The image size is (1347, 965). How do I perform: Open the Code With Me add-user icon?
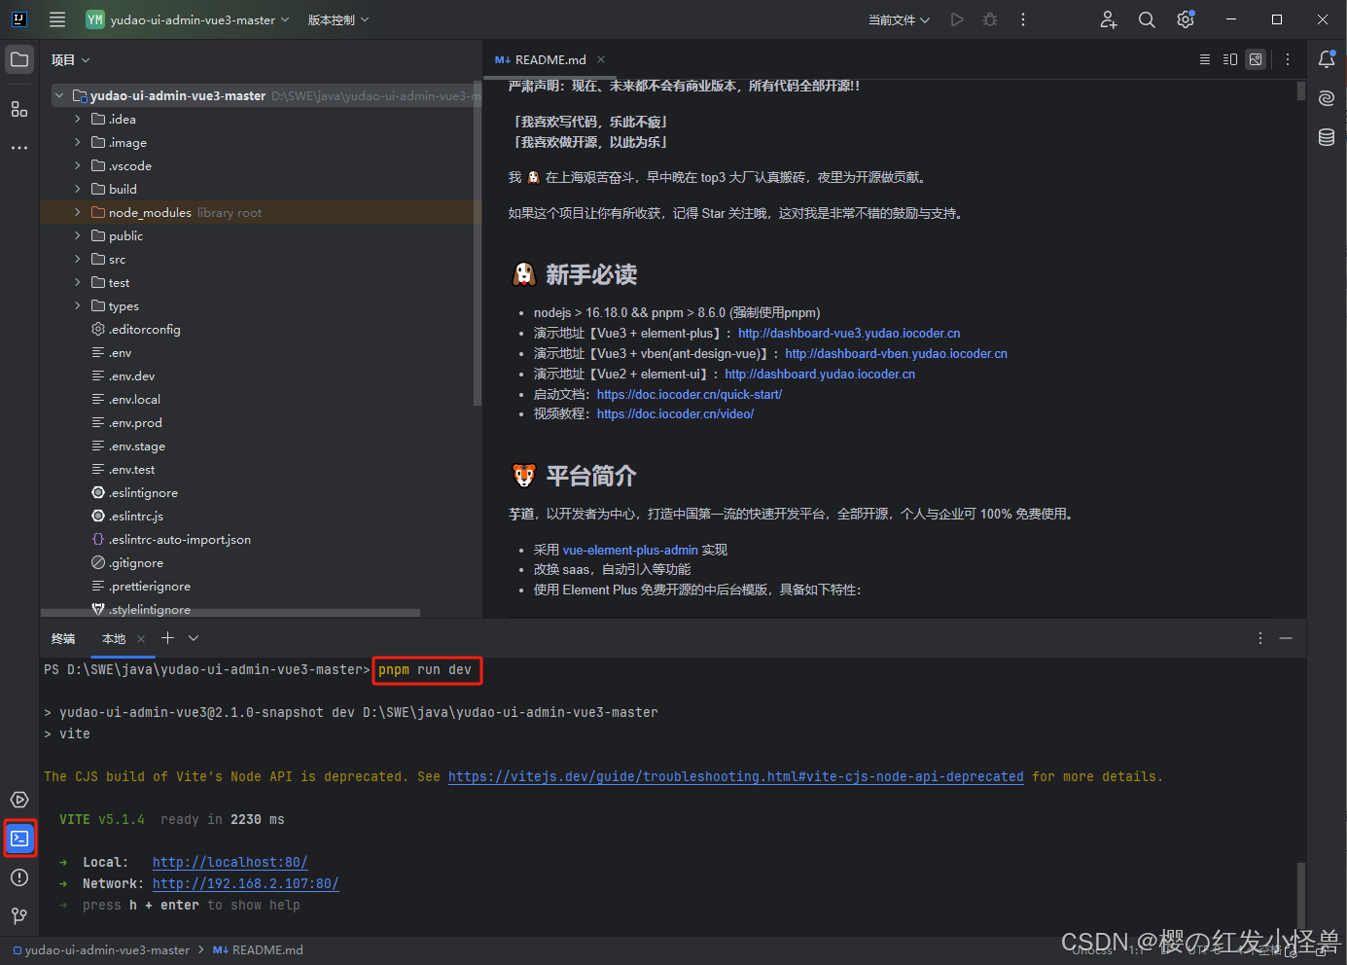tap(1109, 19)
